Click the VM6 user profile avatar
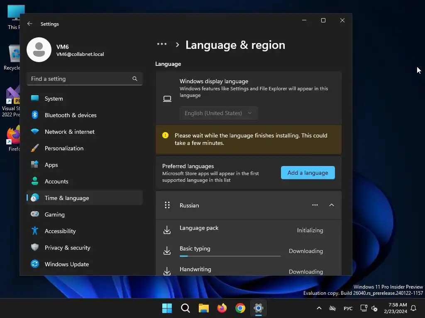This screenshot has height=318, width=425. coord(39,50)
